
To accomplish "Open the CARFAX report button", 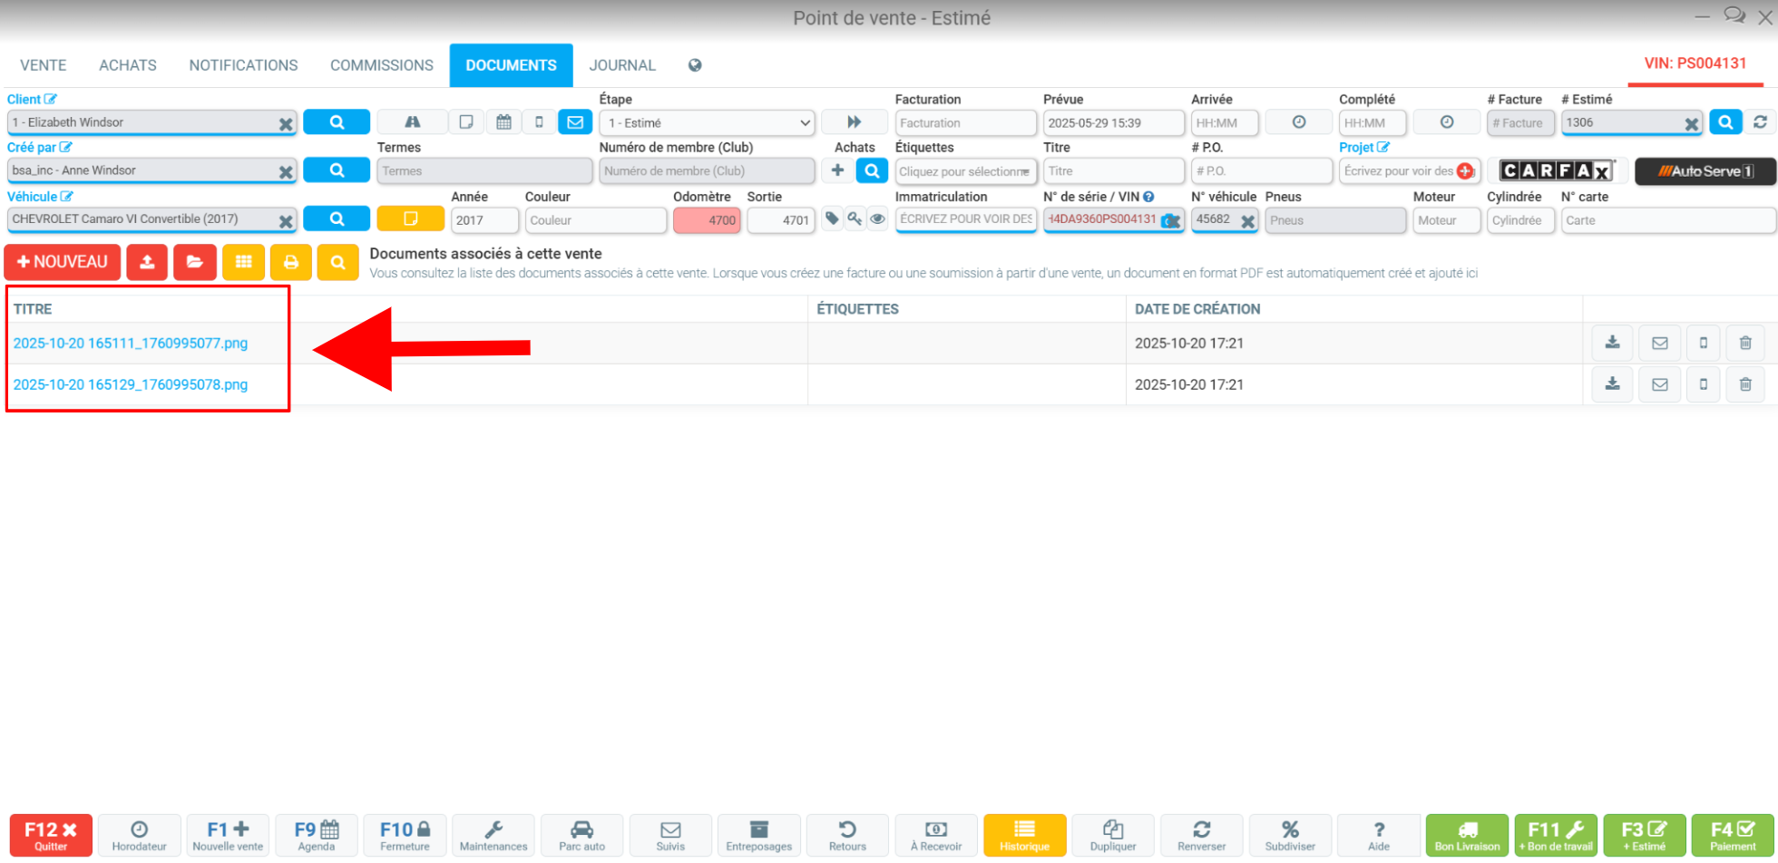I will (x=1557, y=170).
